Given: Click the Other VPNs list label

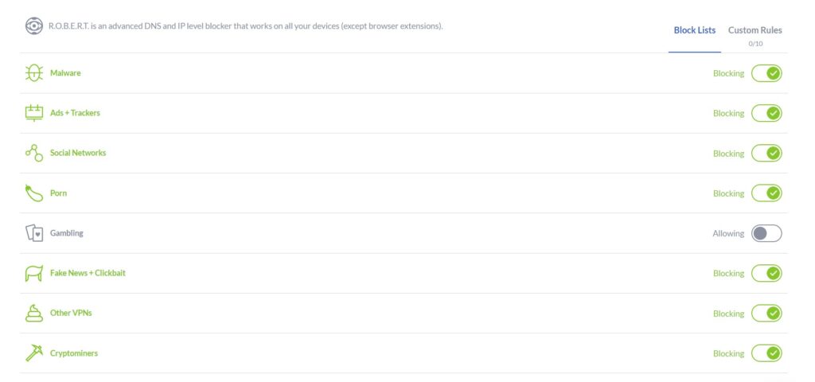Looking at the screenshot, I should (x=71, y=313).
